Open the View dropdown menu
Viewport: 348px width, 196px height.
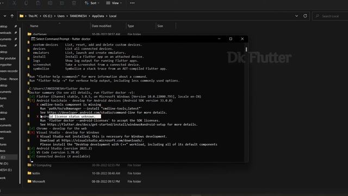114,3
